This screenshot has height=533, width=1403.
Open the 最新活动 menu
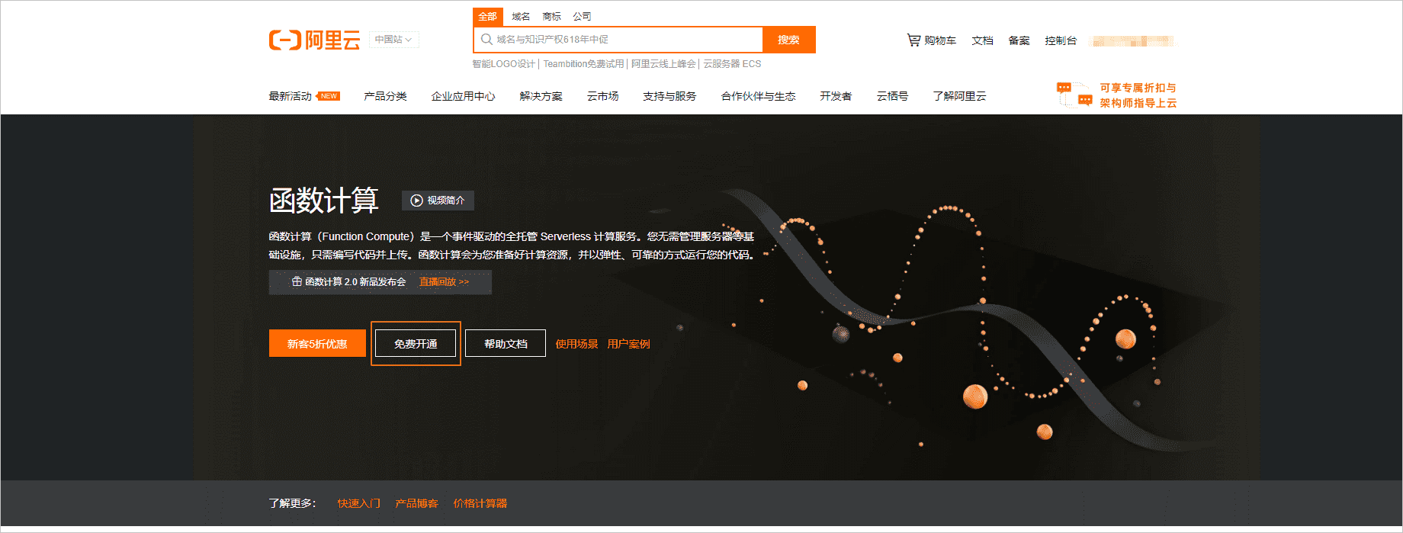(290, 96)
